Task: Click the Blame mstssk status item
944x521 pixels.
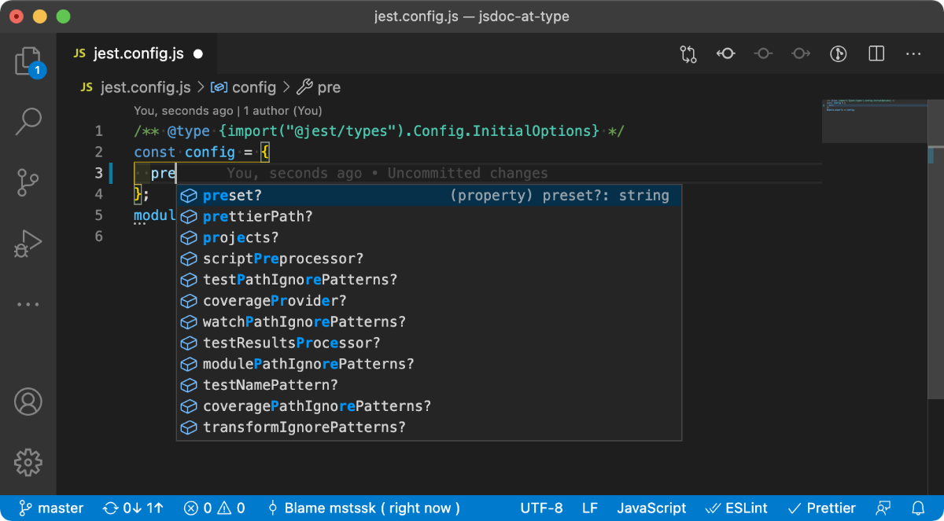Action: 363,508
